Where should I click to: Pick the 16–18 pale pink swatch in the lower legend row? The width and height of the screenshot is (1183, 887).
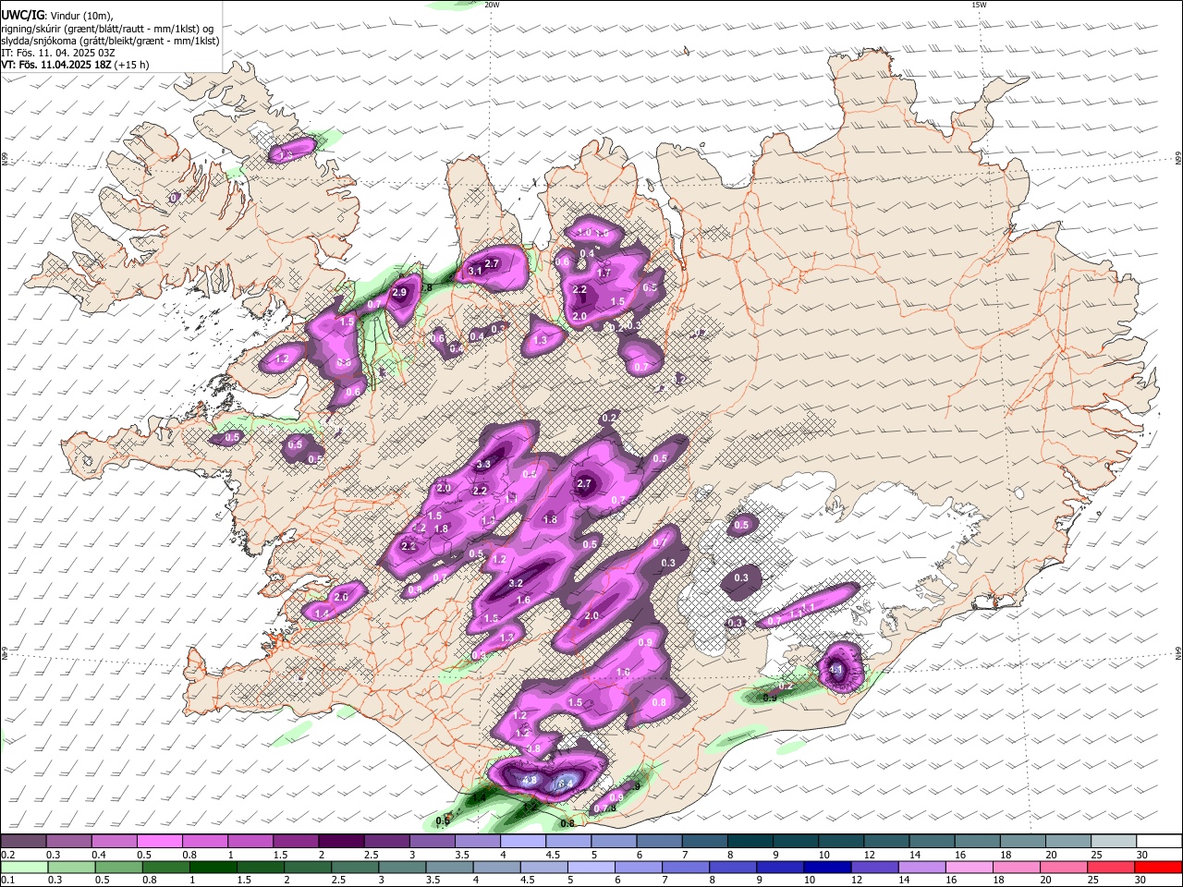[x=968, y=868]
